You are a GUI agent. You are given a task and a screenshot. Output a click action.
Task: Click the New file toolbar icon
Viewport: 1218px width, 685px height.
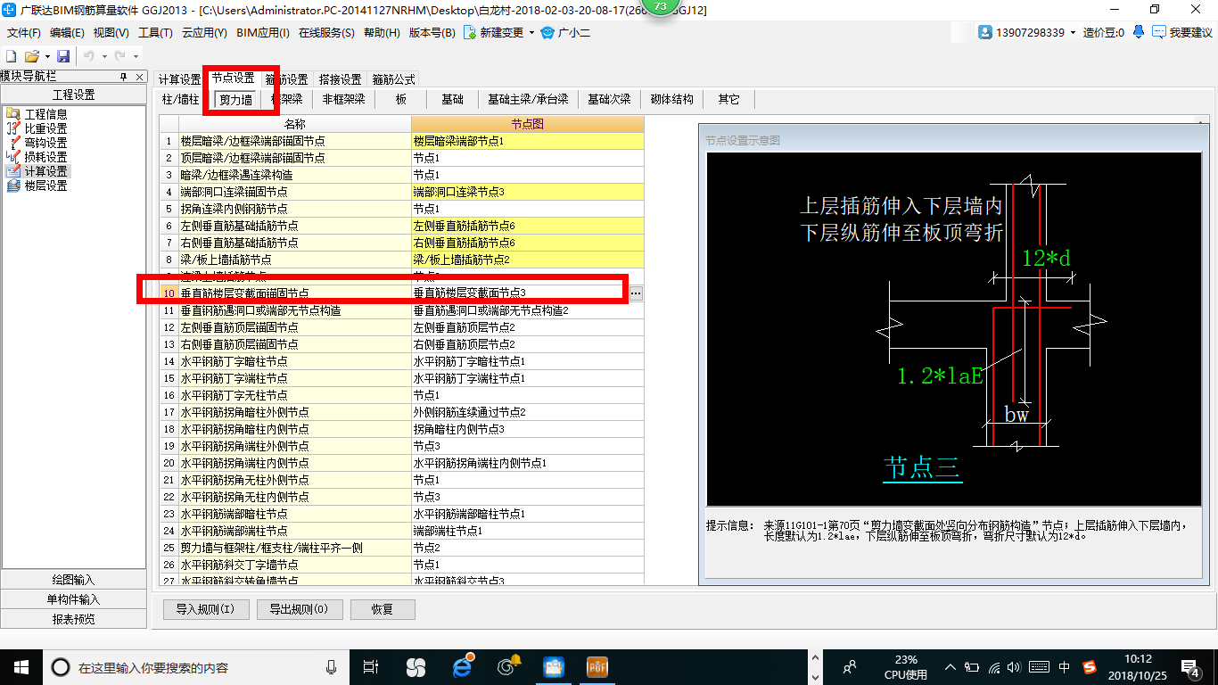13,56
